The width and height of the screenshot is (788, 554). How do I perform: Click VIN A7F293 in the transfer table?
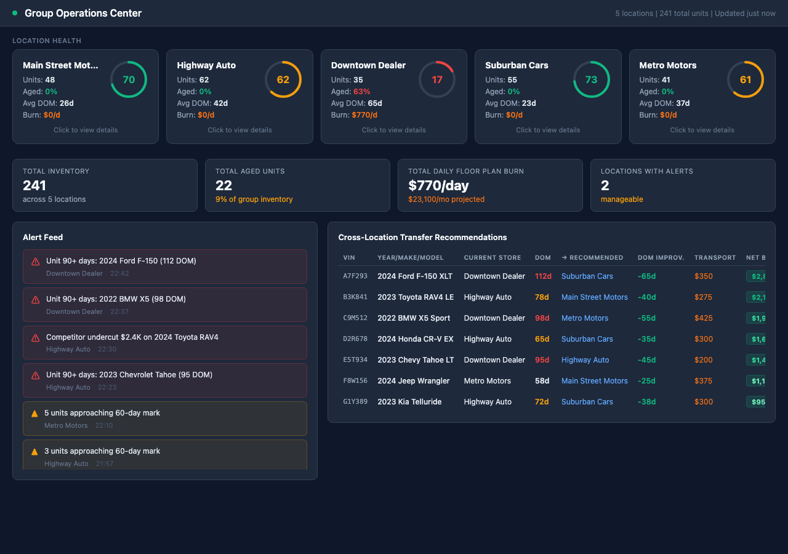coord(355,276)
